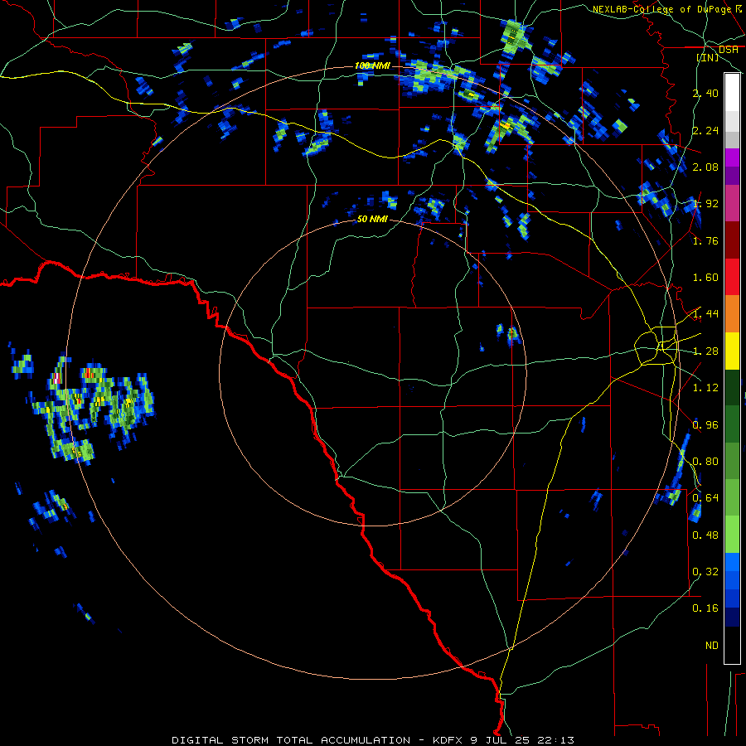This screenshot has height=746, width=746.
Task: Select the 0.32 legend value
Action: (x=705, y=572)
